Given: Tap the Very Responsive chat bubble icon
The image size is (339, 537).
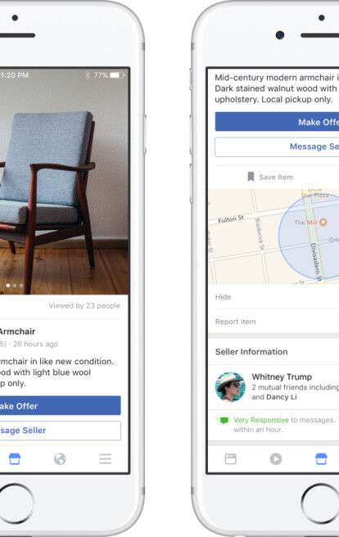Looking at the screenshot, I should coord(222,420).
